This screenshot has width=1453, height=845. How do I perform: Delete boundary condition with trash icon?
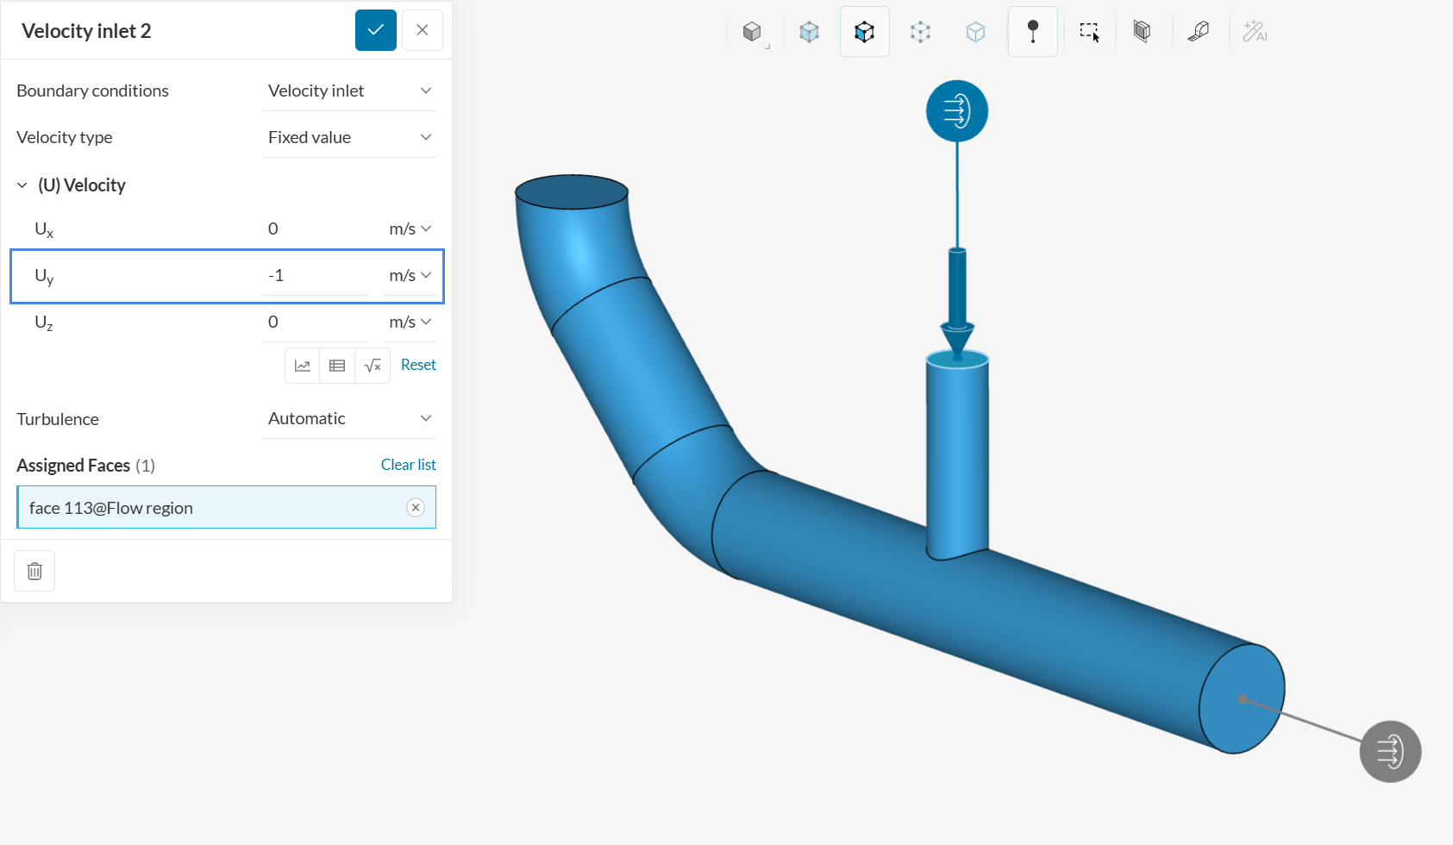[x=34, y=571]
